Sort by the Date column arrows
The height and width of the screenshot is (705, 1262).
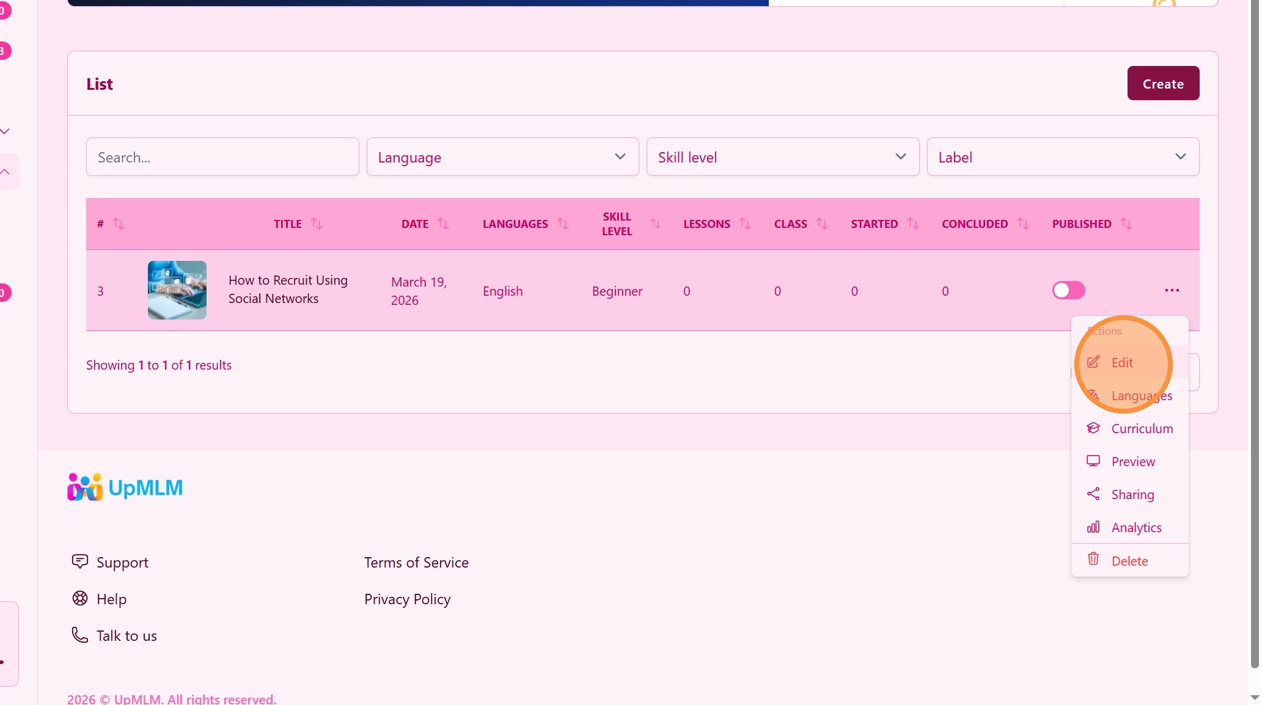click(x=443, y=224)
